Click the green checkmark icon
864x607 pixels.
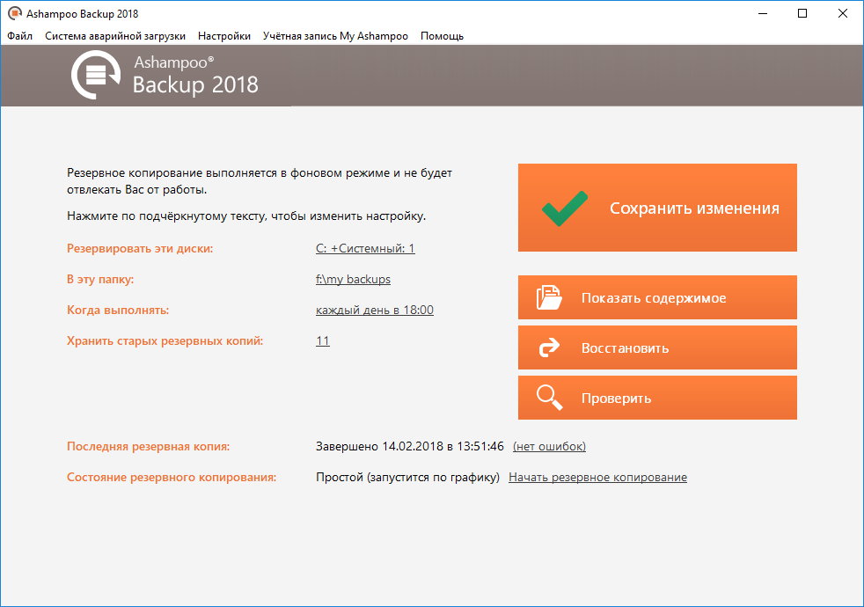pyautogui.click(x=564, y=208)
